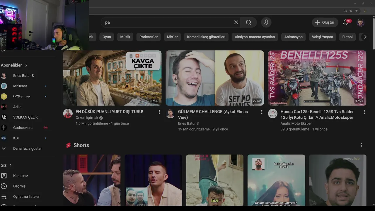Select the Futbol filter chip
Image resolution: width=375 pixels, height=211 pixels.
click(347, 37)
